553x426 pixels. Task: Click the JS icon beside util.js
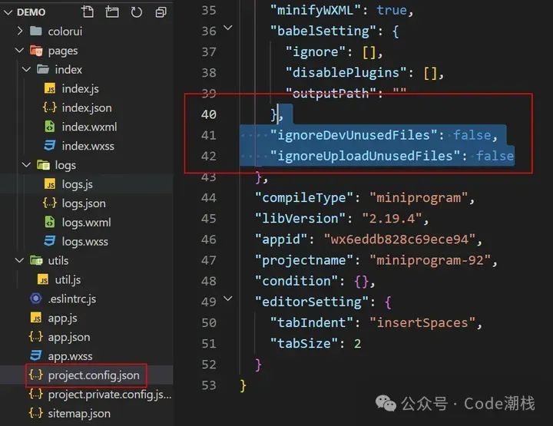pyautogui.click(x=43, y=279)
